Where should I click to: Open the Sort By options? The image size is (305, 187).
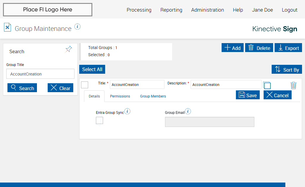[287, 70]
